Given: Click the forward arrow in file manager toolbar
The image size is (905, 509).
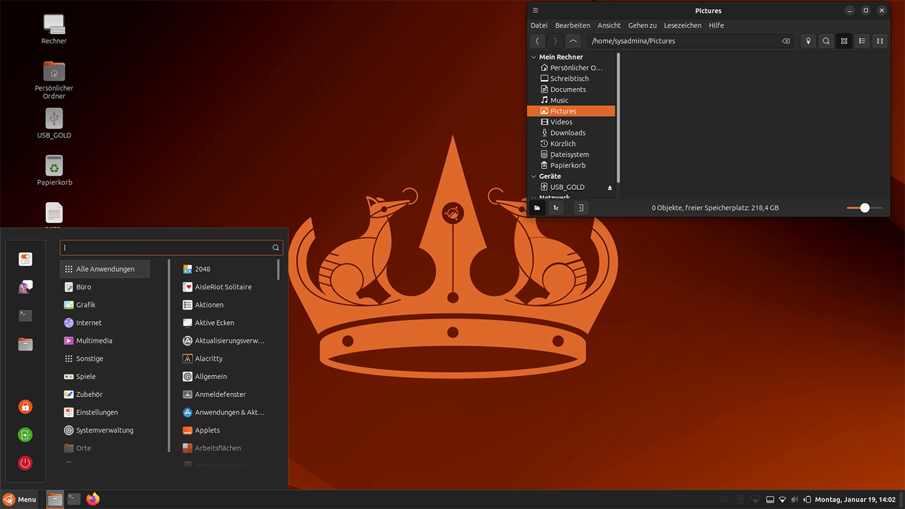Looking at the screenshot, I should pos(555,41).
